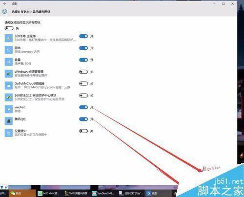Click the 音量 speaker list icon

9,62
